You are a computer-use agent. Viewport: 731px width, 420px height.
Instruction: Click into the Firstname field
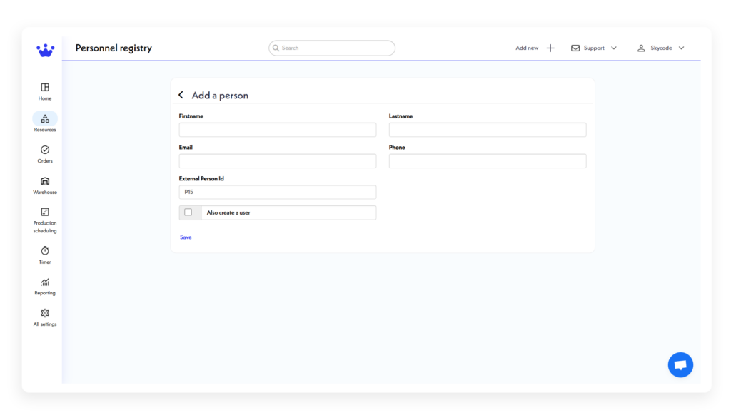(x=278, y=130)
